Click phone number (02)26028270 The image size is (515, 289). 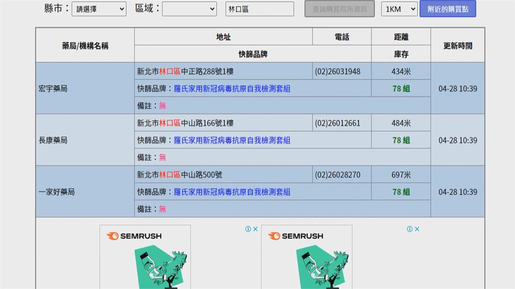[x=337, y=175]
